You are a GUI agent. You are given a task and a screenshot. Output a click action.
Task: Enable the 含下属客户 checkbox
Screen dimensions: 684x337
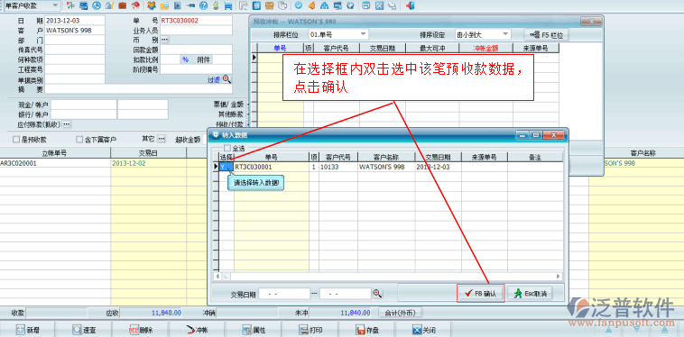pyautogui.click(x=79, y=140)
